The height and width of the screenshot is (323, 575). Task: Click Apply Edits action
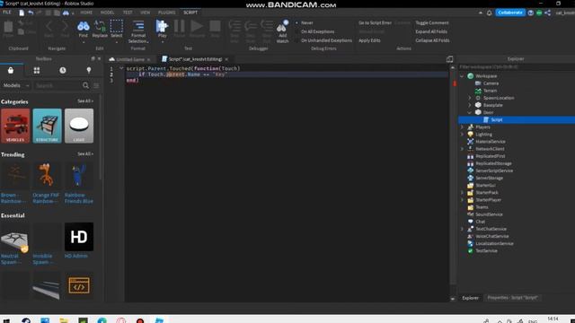point(369,40)
